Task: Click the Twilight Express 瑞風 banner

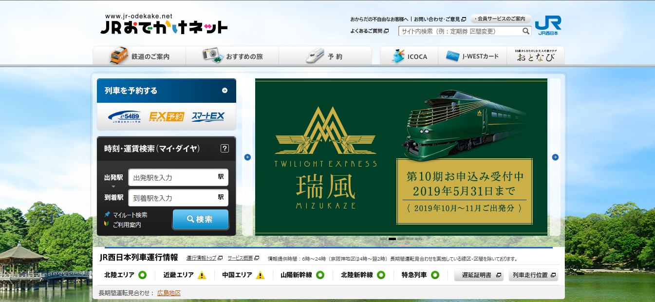Action: click(x=401, y=157)
